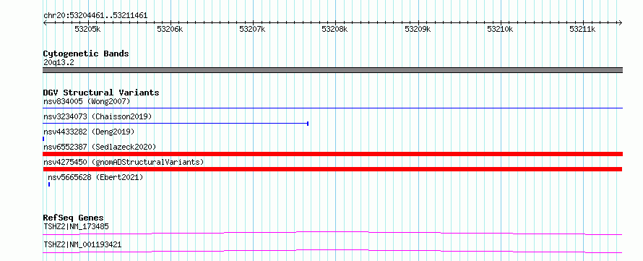The width and height of the screenshot is (643, 261).
Task: Open variant nsv4433282 (Deng2019) label
Action: coord(89,132)
